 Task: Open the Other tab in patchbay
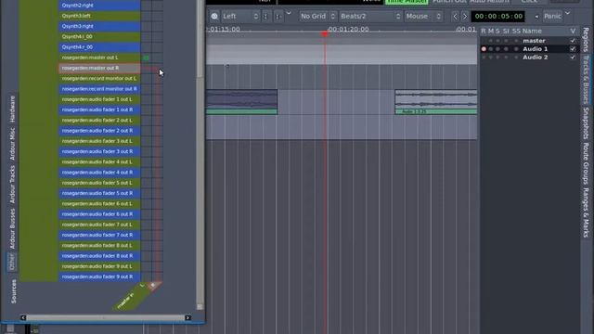point(12,262)
